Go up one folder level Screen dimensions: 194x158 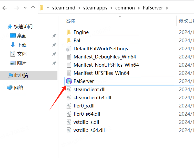click(x=33, y=8)
